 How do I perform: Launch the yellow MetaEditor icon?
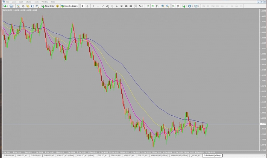[x=58, y=6]
